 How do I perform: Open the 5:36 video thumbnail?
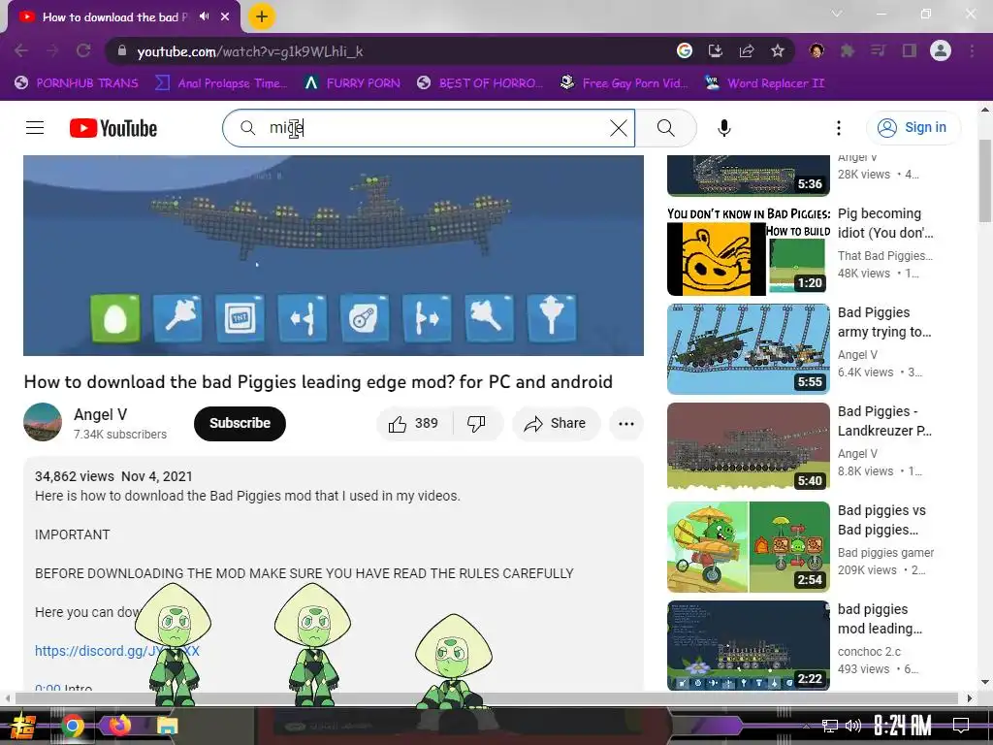748,176
